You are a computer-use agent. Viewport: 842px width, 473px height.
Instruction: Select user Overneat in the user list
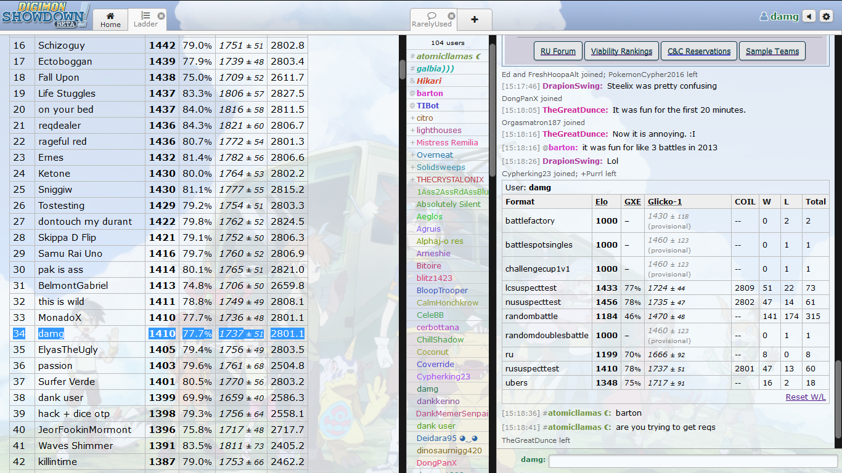(x=448, y=155)
